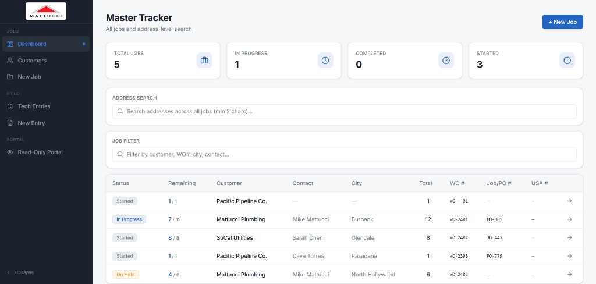Open the WO - 01 row arrow
Screen dimensions: 596x284
pyautogui.click(x=569, y=201)
